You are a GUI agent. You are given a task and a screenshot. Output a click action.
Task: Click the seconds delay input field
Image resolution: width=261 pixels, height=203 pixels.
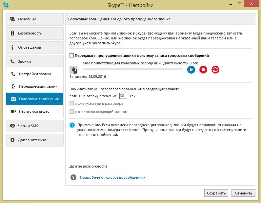coord(123,96)
